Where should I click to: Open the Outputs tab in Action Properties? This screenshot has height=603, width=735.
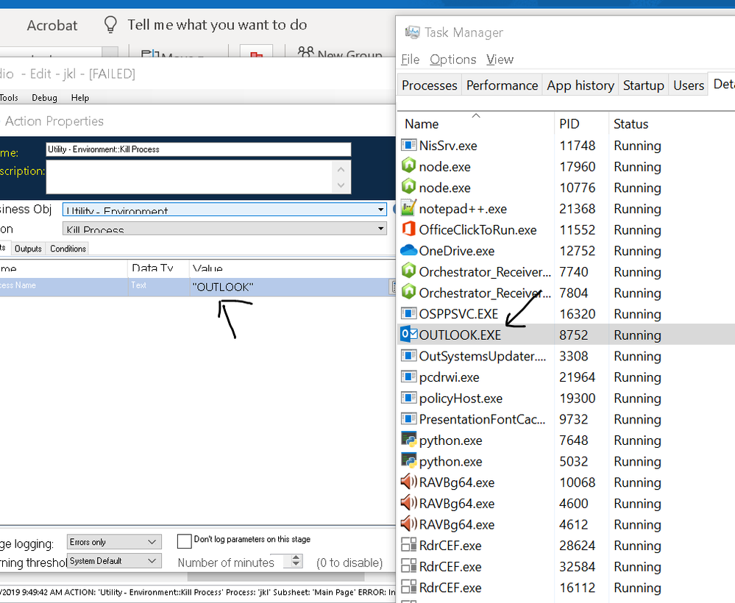(28, 249)
